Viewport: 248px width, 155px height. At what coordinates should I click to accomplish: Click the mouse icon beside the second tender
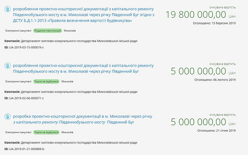pos(8,66)
